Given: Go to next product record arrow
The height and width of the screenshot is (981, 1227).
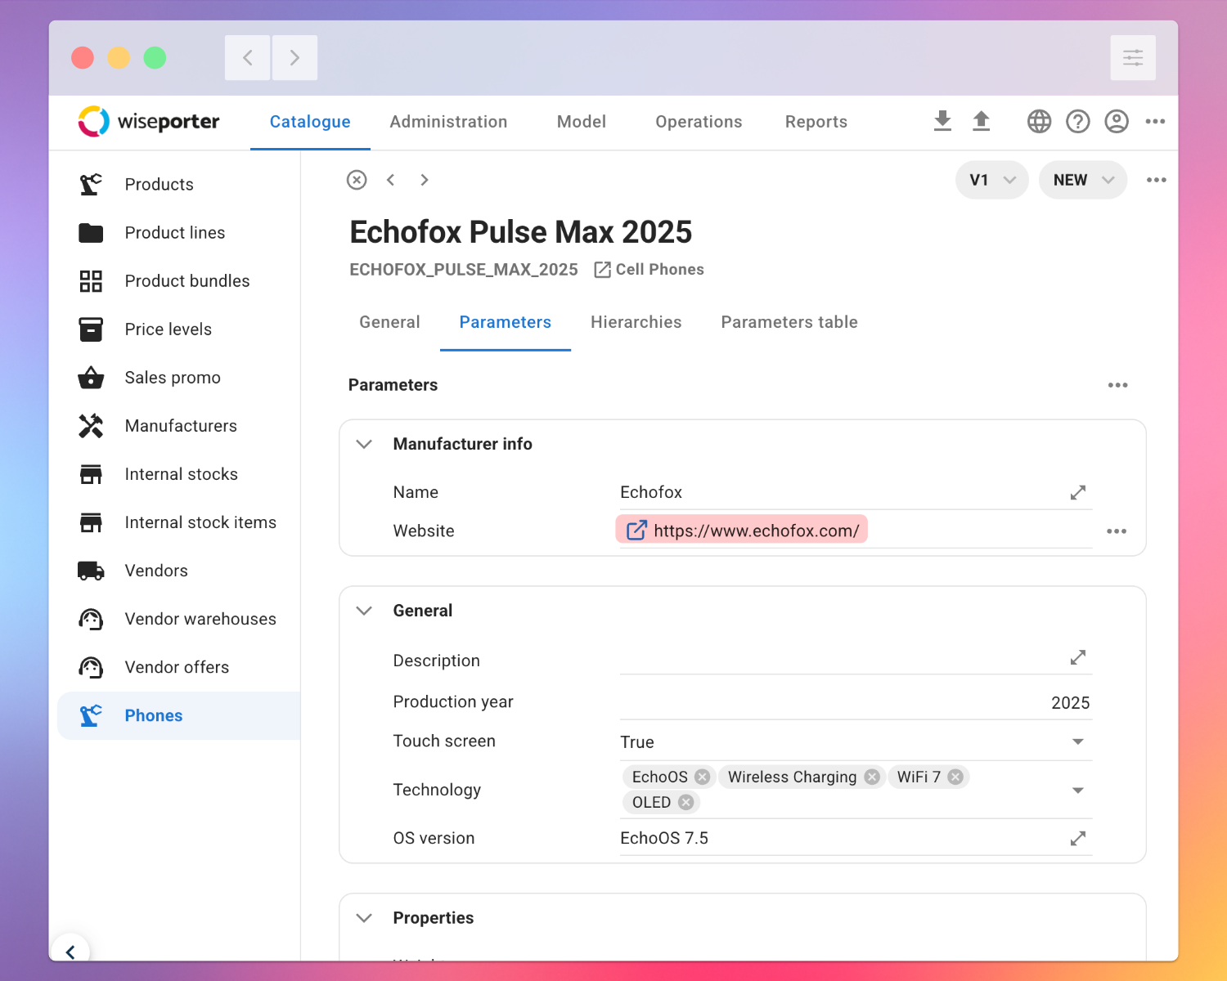Looking at the screenshot, I should click(424, 180).
